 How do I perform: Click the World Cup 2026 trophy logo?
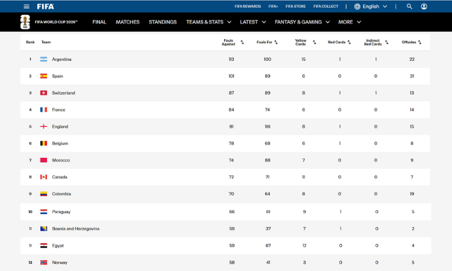click(25, 22)
